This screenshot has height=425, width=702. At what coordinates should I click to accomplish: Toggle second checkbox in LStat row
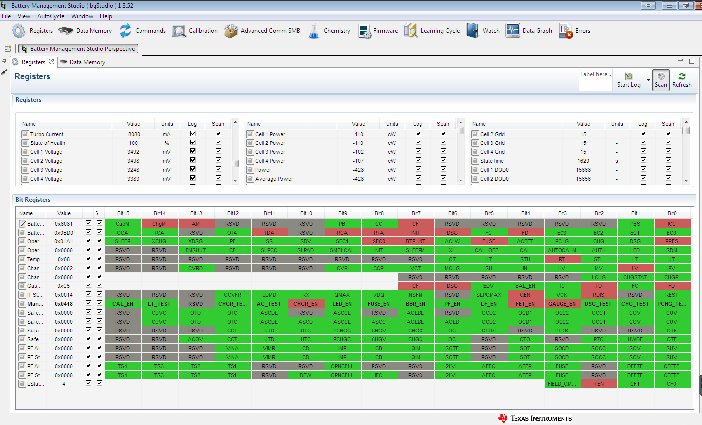99,383
